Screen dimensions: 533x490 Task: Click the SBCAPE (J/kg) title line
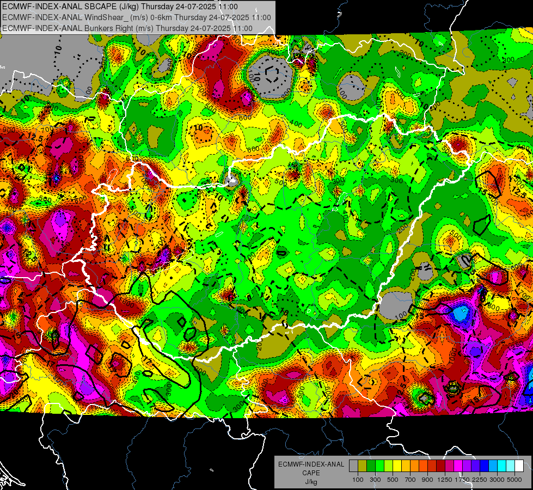pos(120,7)
